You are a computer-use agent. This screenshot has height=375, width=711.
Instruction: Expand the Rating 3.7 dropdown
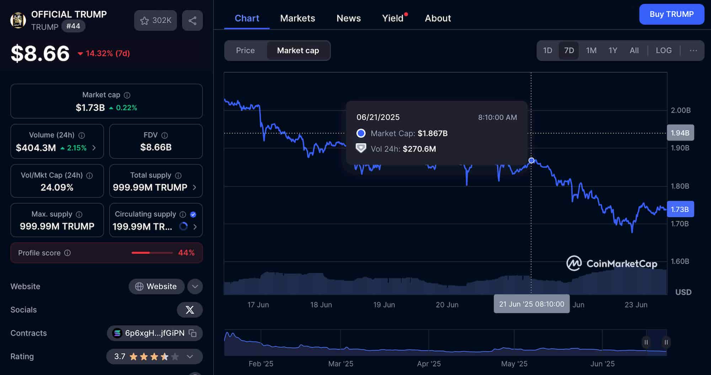(x=190, y=357)
